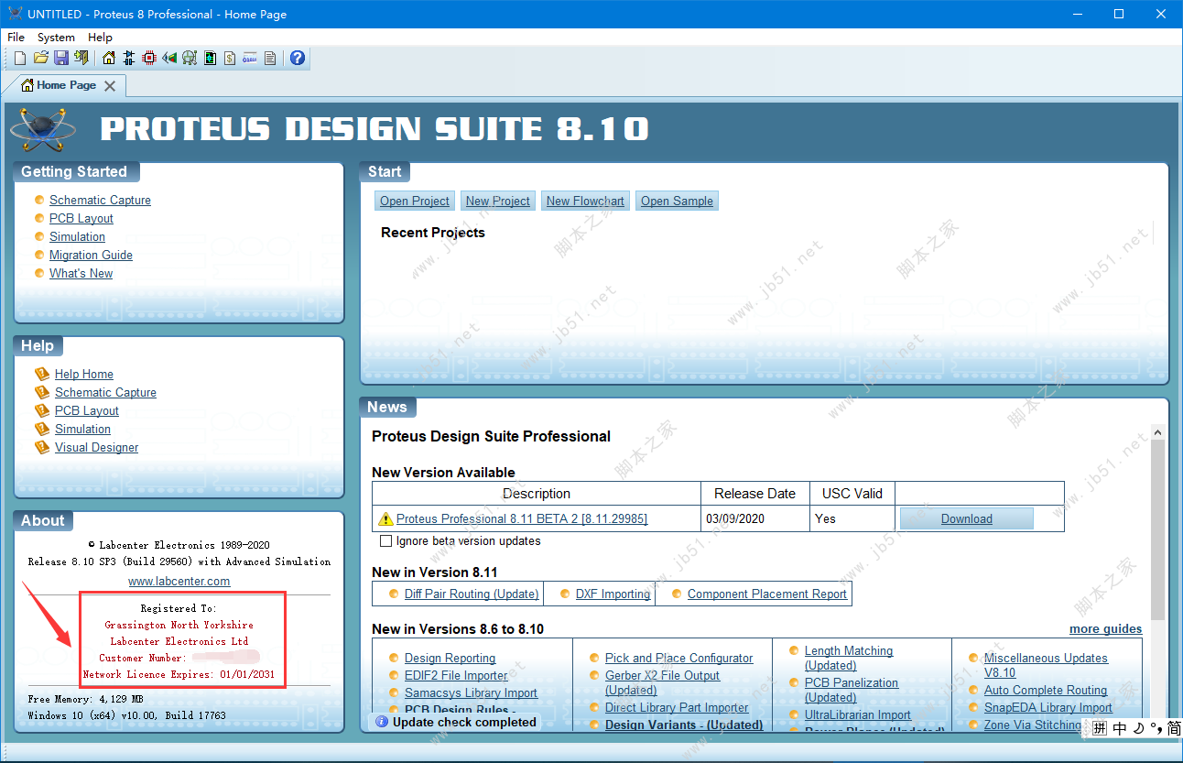Open the File menu

[16, 37]
